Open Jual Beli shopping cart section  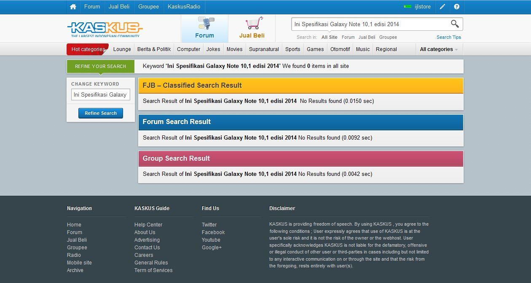(x=252, y=28)
